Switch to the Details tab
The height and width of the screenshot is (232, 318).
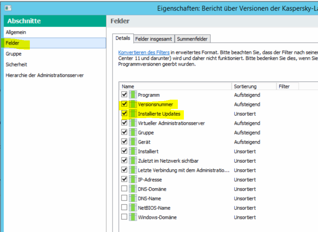[123, 38]
